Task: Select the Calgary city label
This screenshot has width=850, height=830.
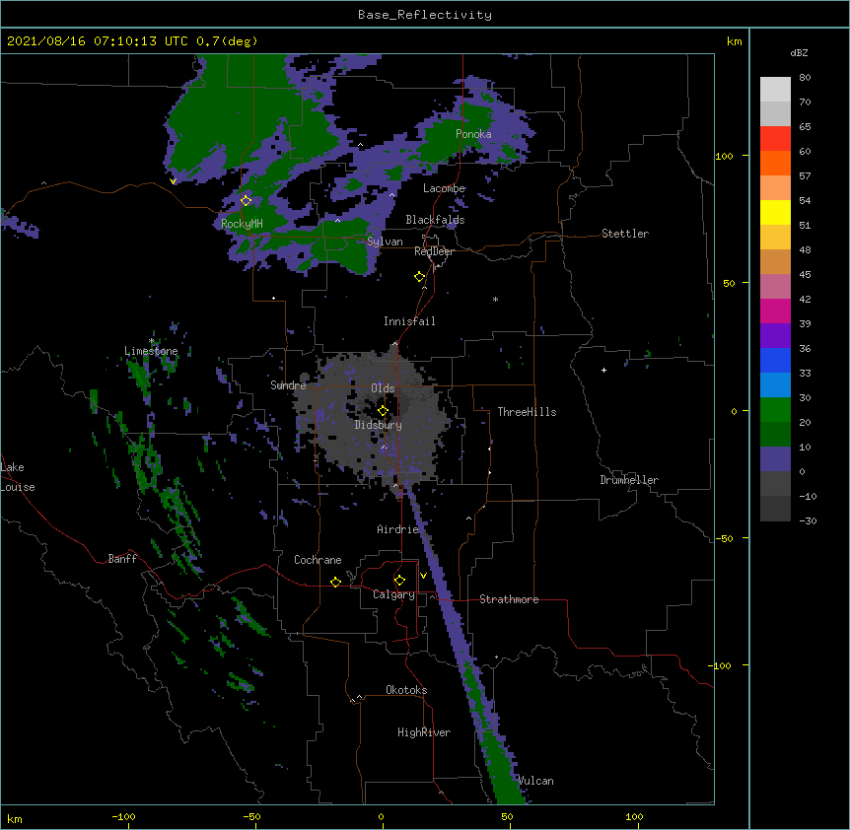Action: coord(393,594)
